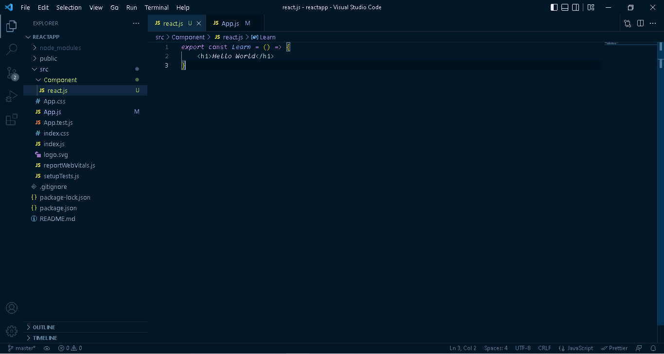The height and width of the screenshot is (354, 664).
Task: Click the Explorer views and more actions ellipsis
Action: coord(136,23)
